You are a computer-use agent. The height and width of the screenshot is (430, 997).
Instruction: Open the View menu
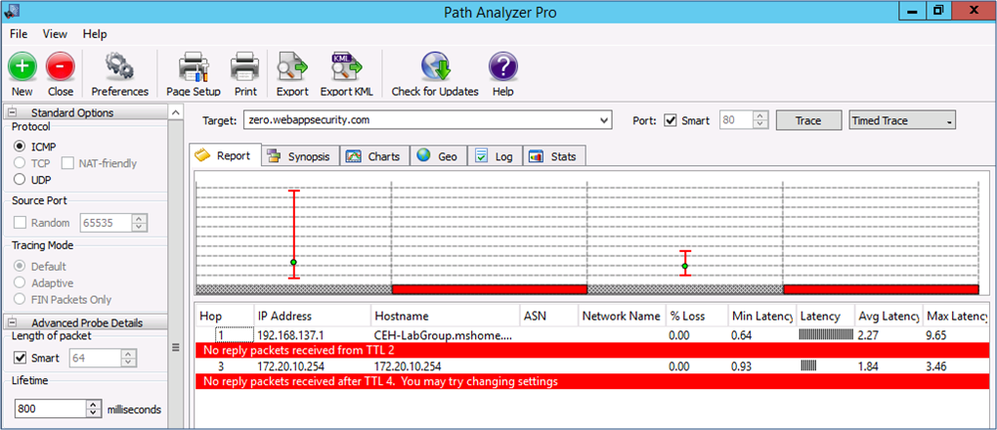click(56, 34)
